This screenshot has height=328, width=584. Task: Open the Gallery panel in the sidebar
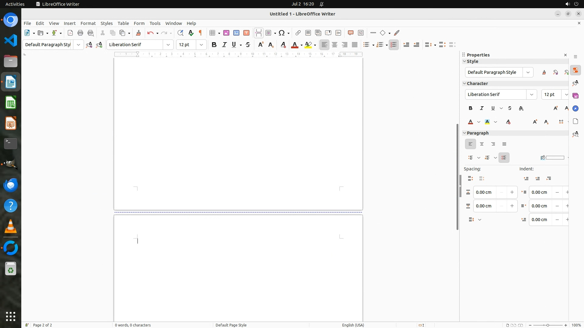pyautogui.click(x=575, y=96)
